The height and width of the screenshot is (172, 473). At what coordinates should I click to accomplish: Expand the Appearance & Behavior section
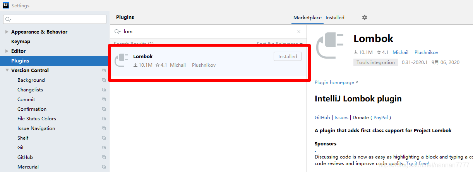point(7,32)
